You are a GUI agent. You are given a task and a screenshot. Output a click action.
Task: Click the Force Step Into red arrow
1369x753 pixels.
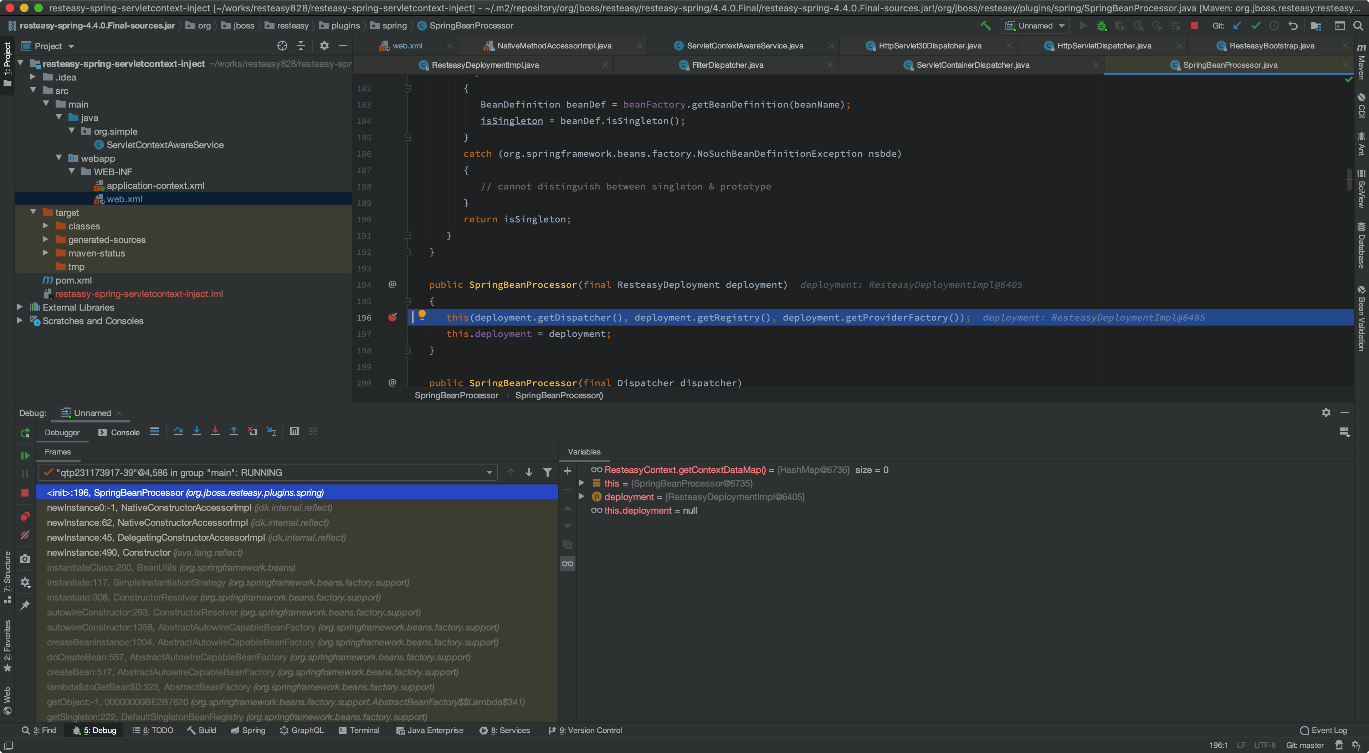coord(215,431)
